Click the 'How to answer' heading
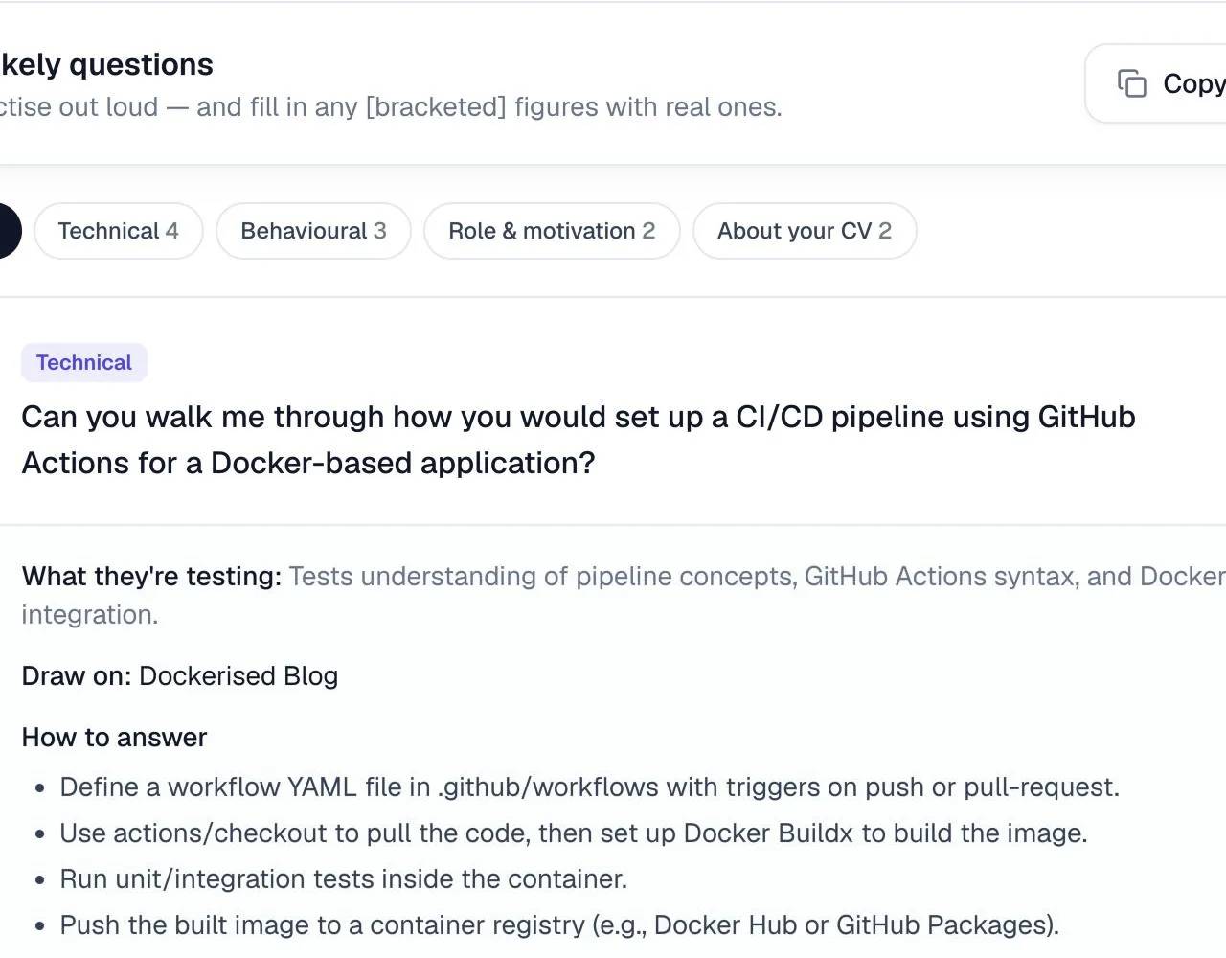The height and width of the screenshot is (958, 1226). (114, 737)
